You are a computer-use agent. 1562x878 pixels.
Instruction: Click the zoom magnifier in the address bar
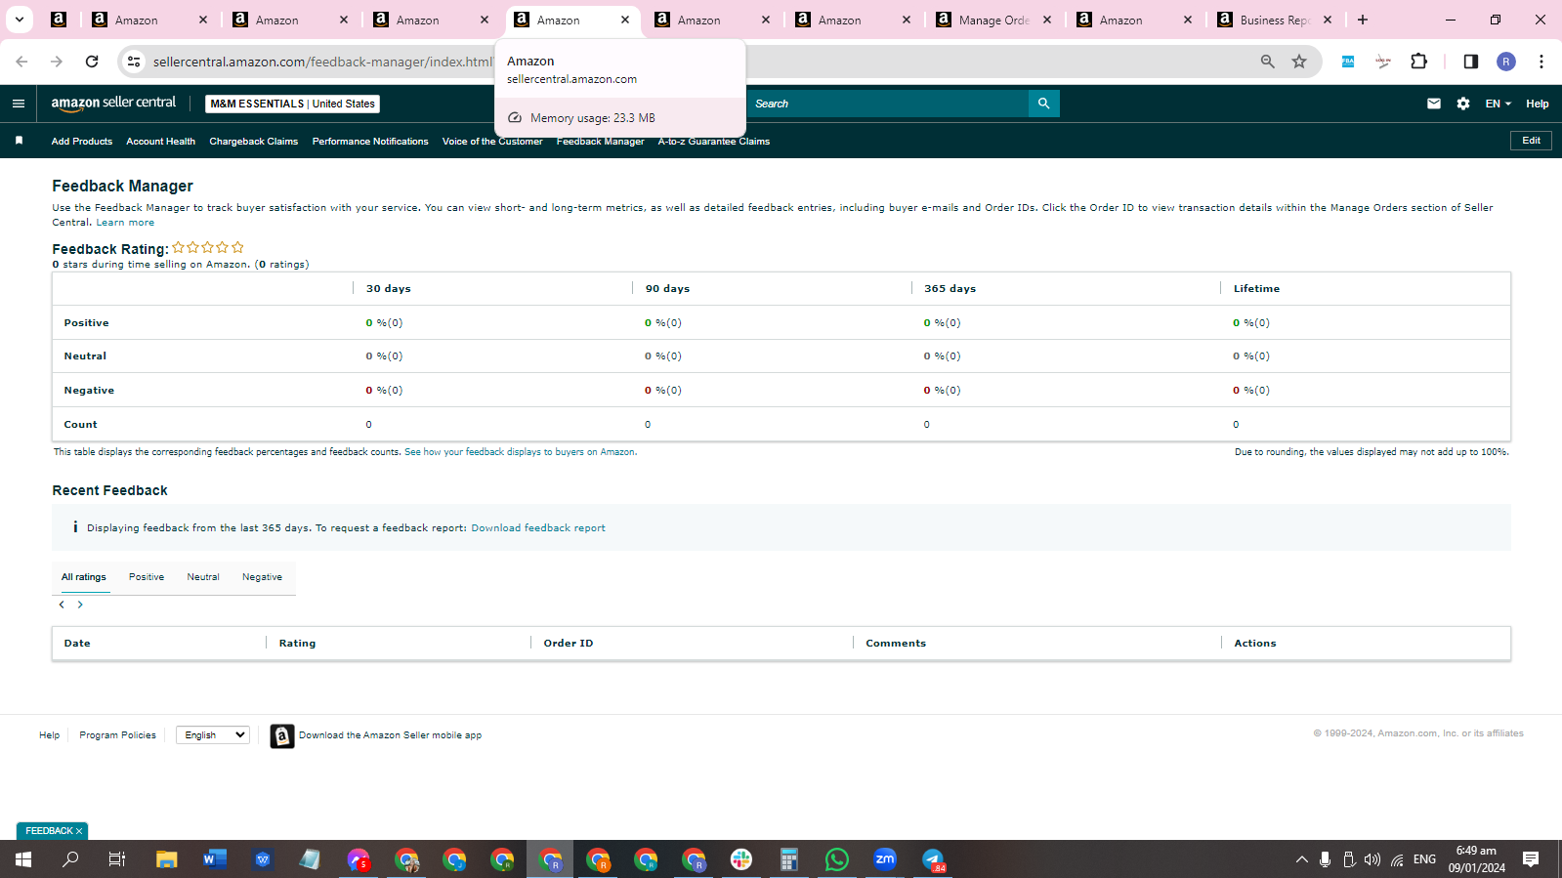1267,62
